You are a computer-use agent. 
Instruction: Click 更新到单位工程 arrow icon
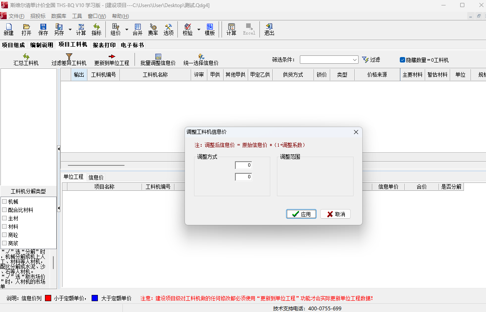pyautogui.click(x=112, y=60)
